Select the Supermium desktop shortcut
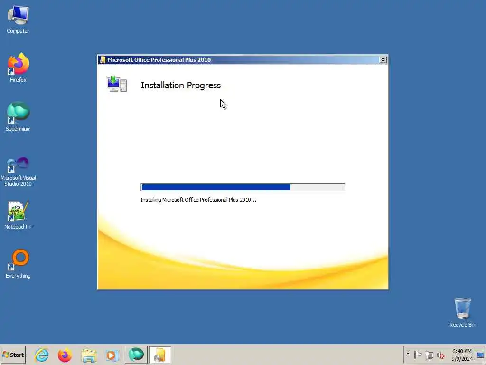Screen dimensions: 486x365 pos(18,117)
